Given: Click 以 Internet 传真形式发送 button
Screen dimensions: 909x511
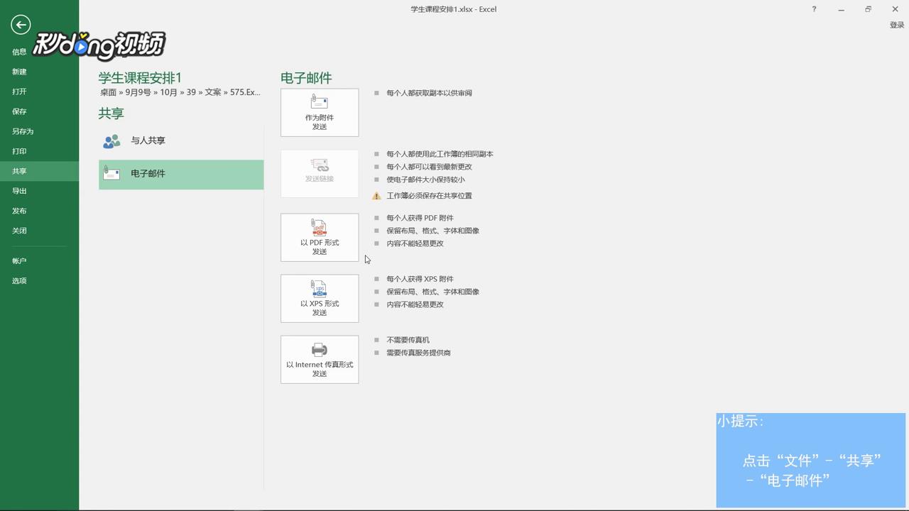Looking at the screenshot, I should coord(320,359).
